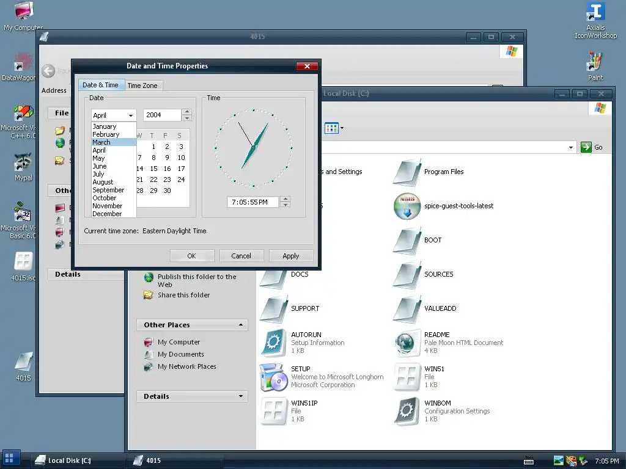Viewport: 626px width, 469px height.
Task: Go to My Network Places link
Action: click(180, 366)
